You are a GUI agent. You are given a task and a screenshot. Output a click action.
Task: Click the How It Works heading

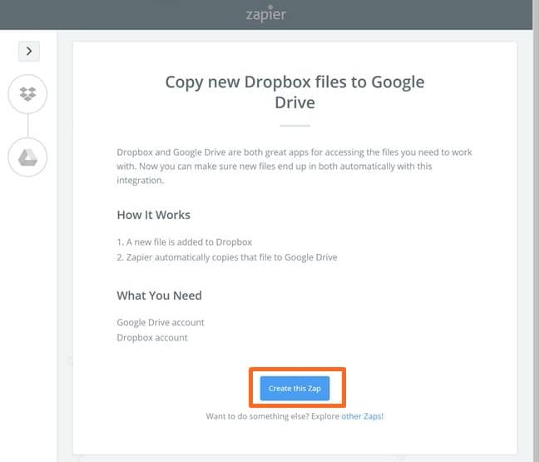tap(153, 215)
